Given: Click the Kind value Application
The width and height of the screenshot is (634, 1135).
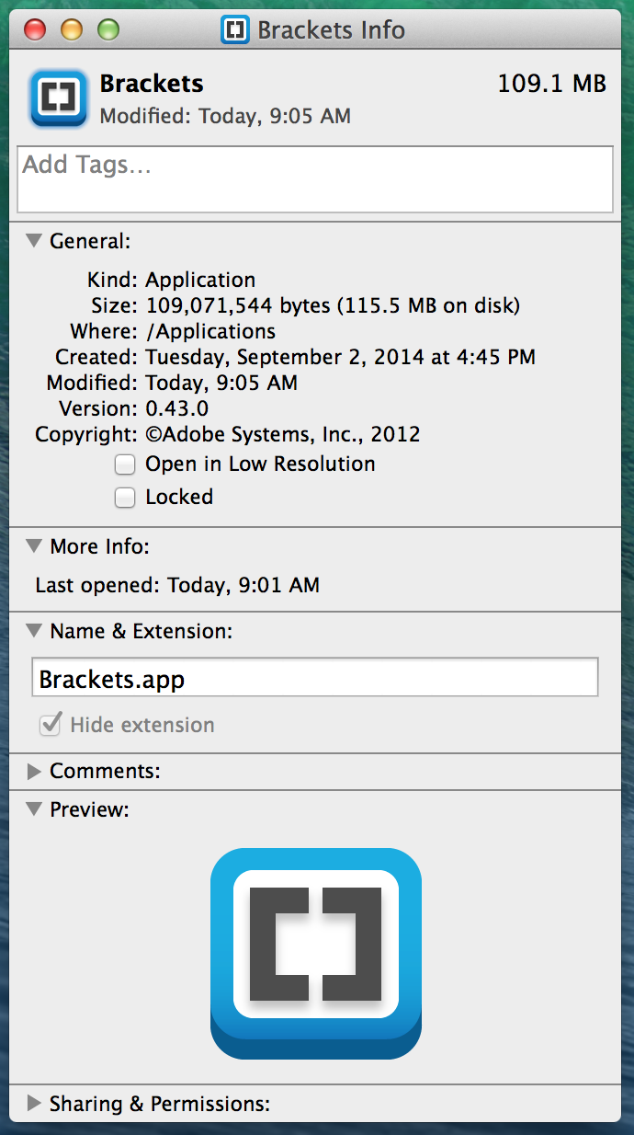Looking at the screenshot, I should pos(200,281).
